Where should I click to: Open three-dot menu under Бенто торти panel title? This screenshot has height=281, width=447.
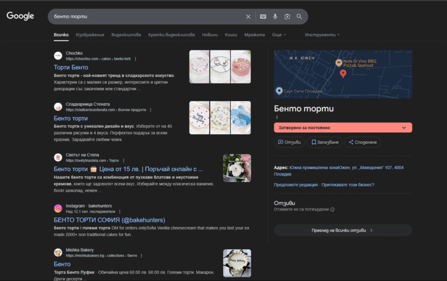click(x=276, y=117)
